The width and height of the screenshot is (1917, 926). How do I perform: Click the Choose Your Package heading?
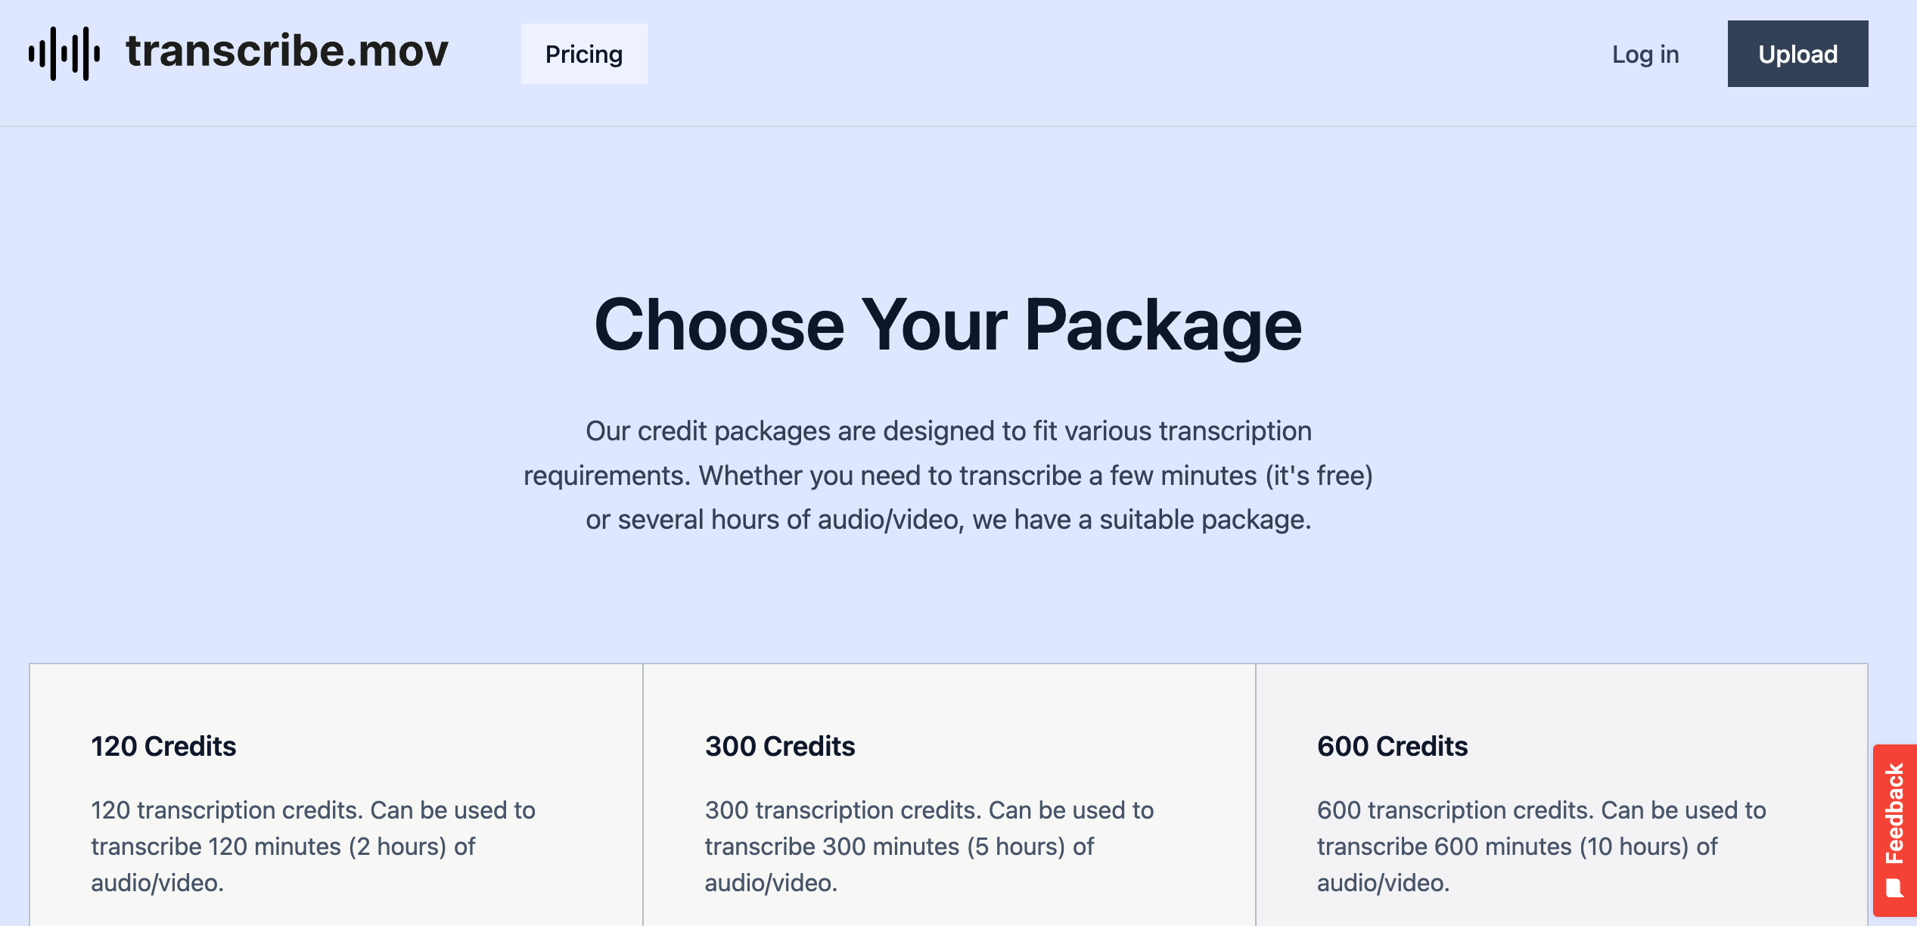tap(949, 324)
